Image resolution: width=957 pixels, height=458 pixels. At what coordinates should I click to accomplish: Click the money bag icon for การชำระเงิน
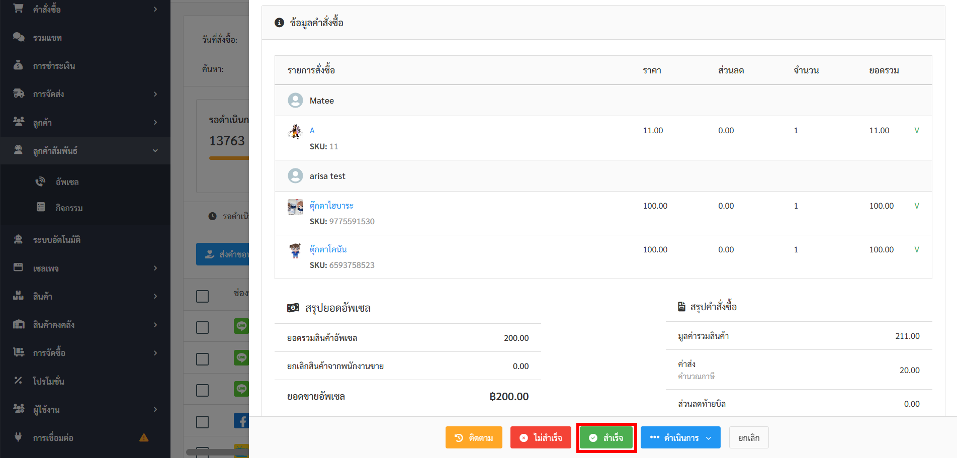click(18, 65)
